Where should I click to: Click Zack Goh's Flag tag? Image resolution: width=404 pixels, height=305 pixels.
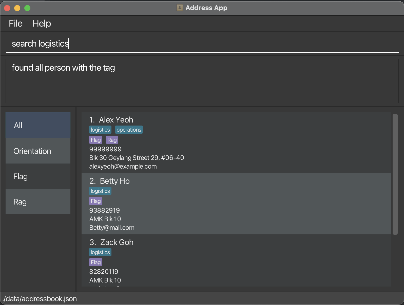coord(96,262)
